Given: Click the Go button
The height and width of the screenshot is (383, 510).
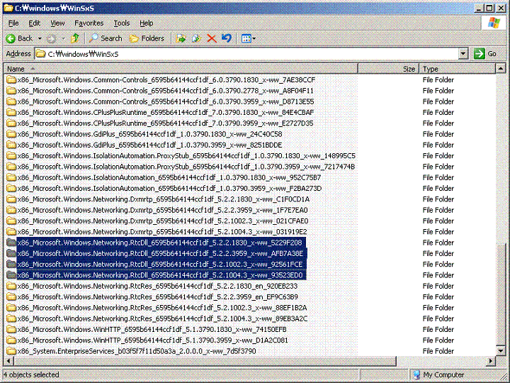Looking at the screenshot, I should (485, 54).
